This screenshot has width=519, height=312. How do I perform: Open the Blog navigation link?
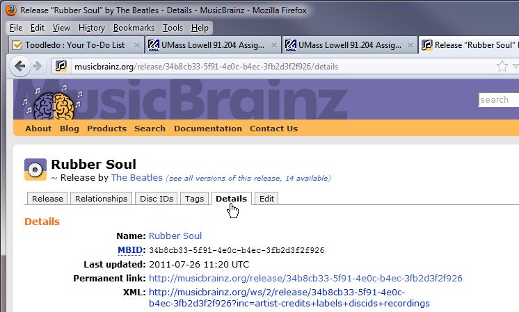(70, 129)
